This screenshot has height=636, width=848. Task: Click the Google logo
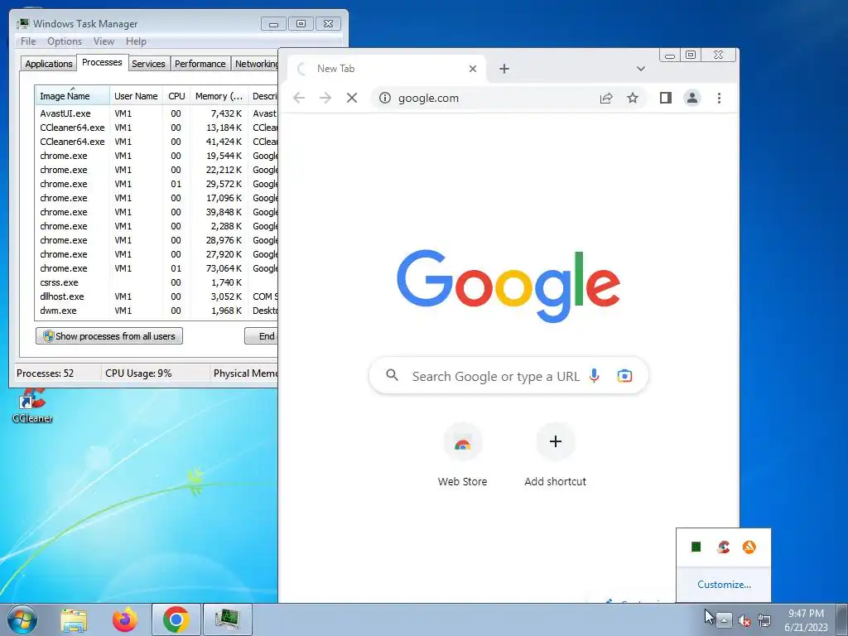[x=508, y=286]
